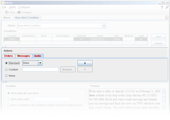Choose the None audio radio option
This screenshot has height=120, width=170.
[x=6, y=76]
